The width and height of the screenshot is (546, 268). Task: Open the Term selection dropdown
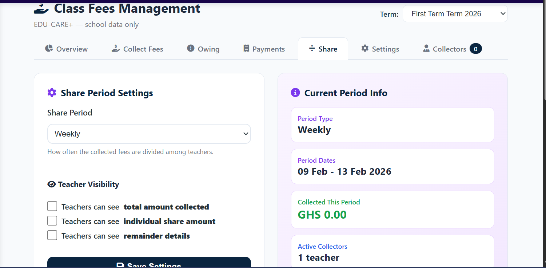[455, 14]
